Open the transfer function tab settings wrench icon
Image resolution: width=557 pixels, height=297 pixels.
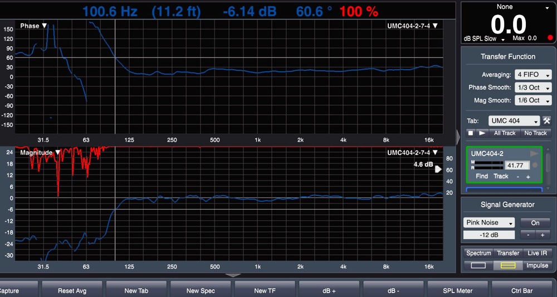(546, 121)
